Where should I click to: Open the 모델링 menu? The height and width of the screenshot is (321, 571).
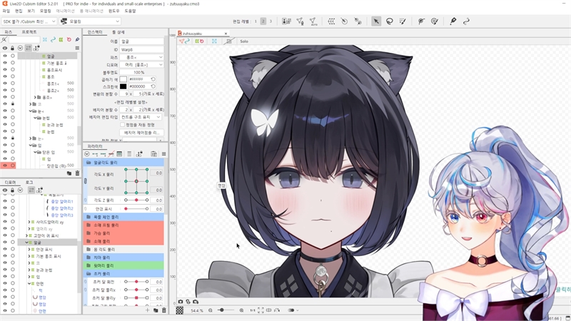(x=45, y=11)
